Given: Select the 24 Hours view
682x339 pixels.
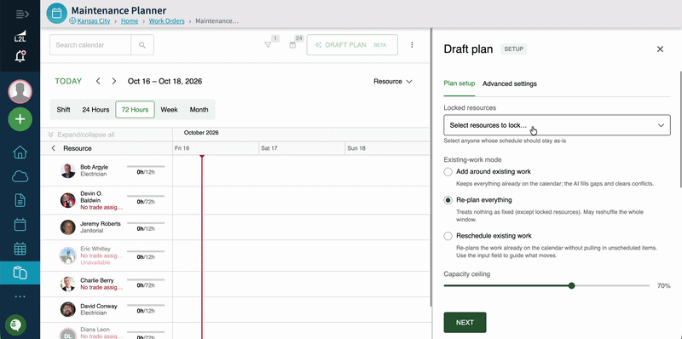Looking at the screenshot, I should coord(95,110).
